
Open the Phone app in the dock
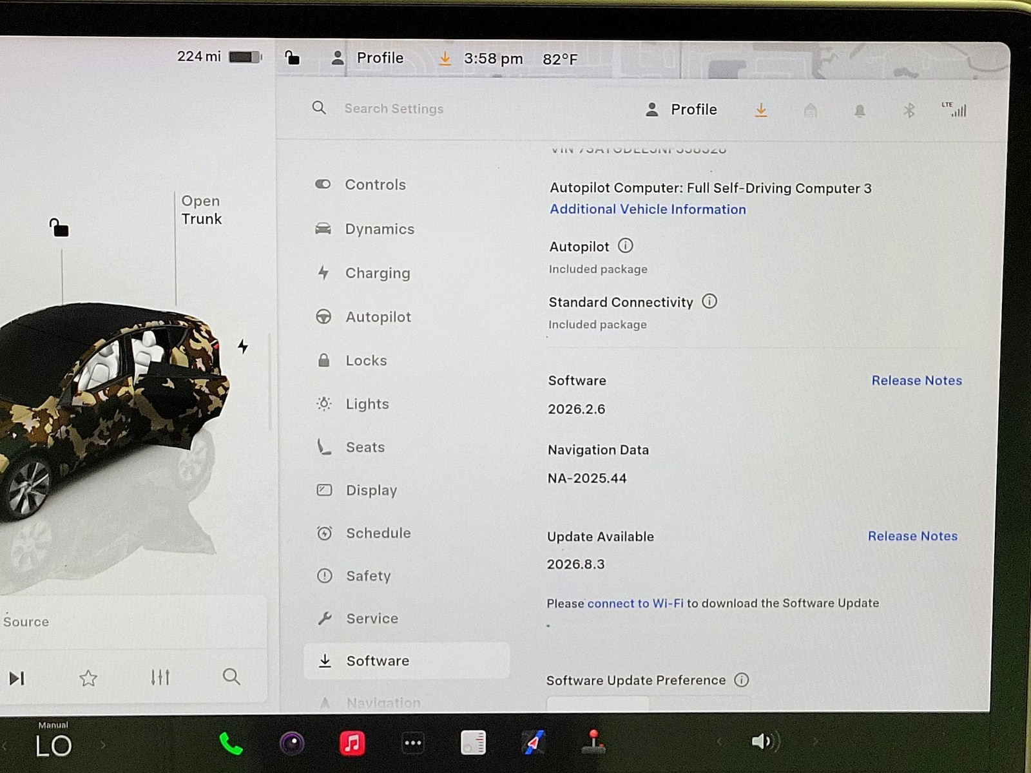231,743
